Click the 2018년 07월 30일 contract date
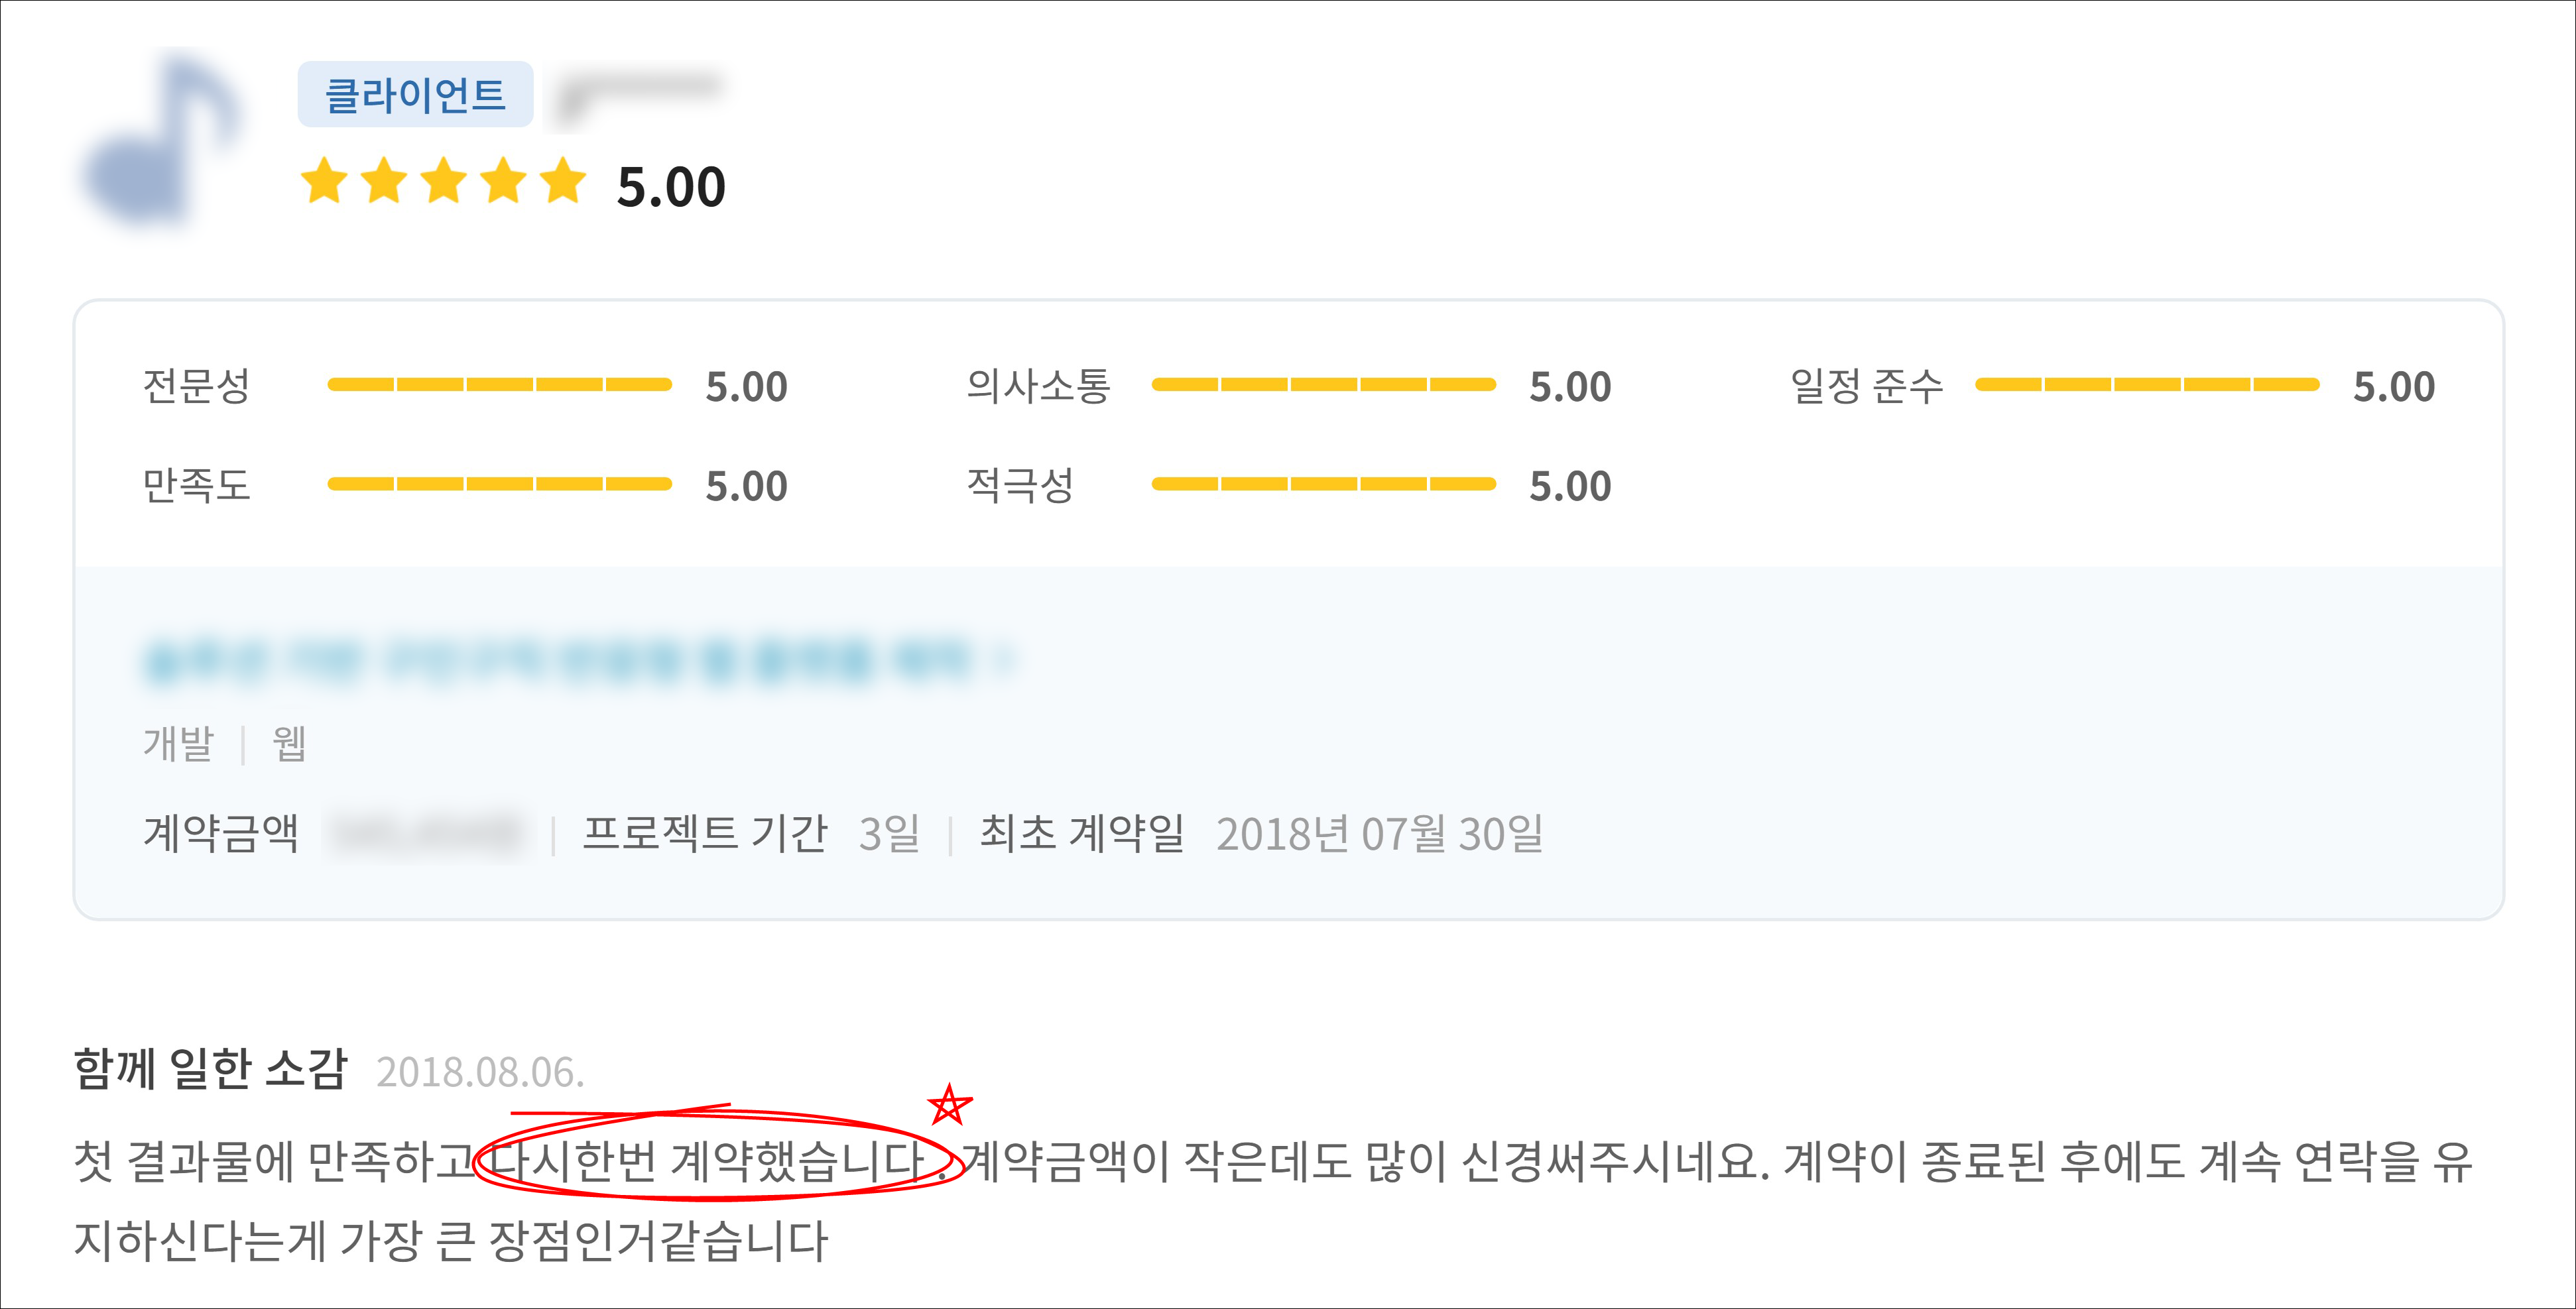This screenshot has width=2576, height=1309. pyautogui.click(x=1379, y=834)
